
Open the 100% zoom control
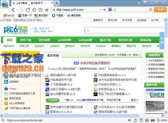click(x=162, y=120)
